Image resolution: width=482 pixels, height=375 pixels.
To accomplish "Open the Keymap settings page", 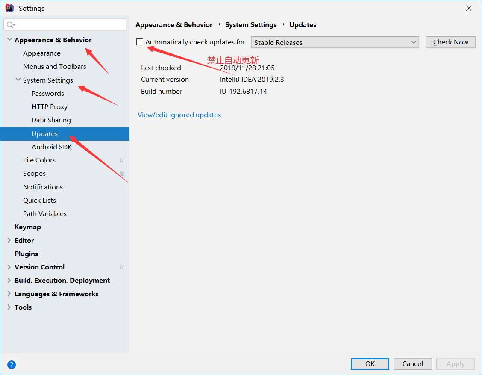I will click(x=28, y=227).
